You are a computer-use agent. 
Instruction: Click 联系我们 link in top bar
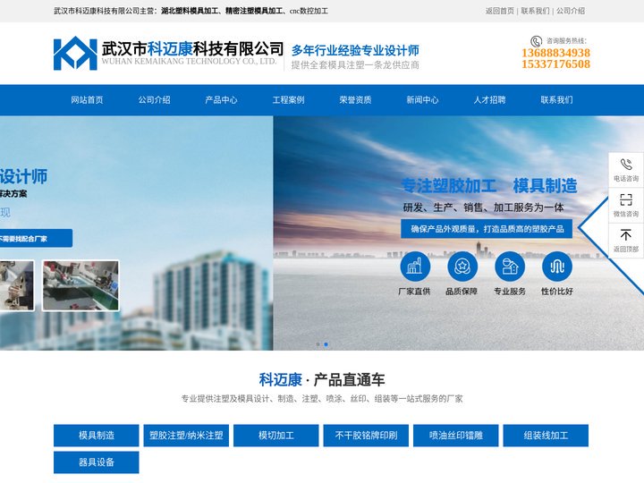pyautogui.click(x=535, y=11)
